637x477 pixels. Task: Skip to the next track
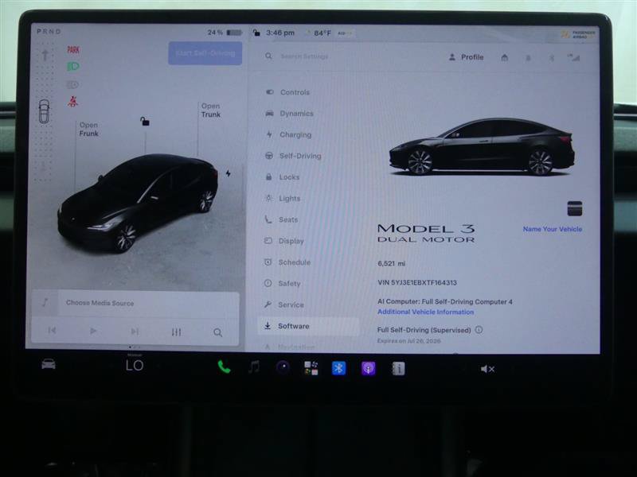[135, 332]
